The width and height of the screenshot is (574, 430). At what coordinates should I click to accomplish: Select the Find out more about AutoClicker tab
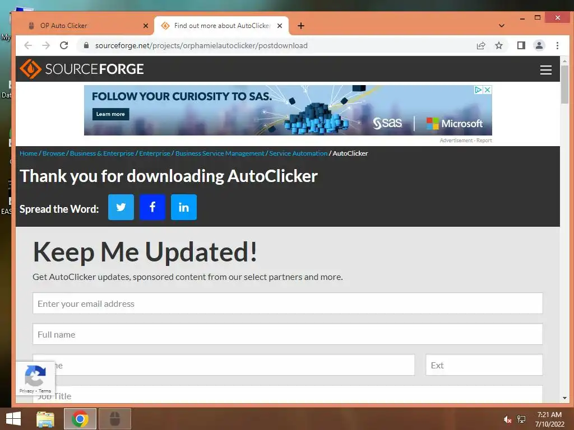pos(221,26)
